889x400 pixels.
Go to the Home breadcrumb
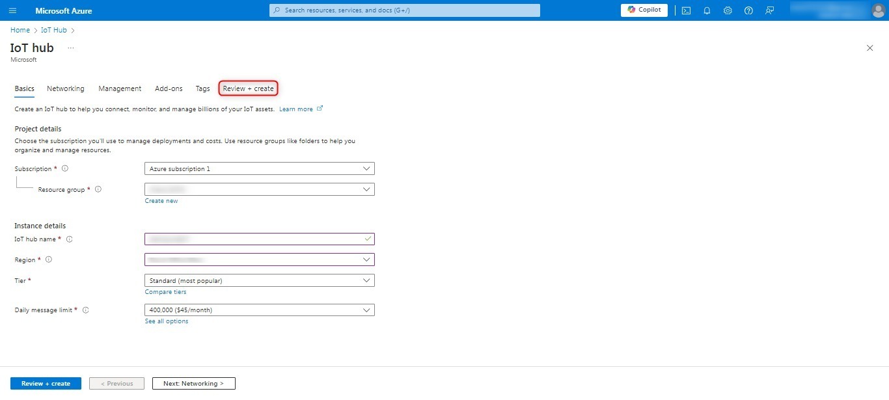tap(20, 30)
